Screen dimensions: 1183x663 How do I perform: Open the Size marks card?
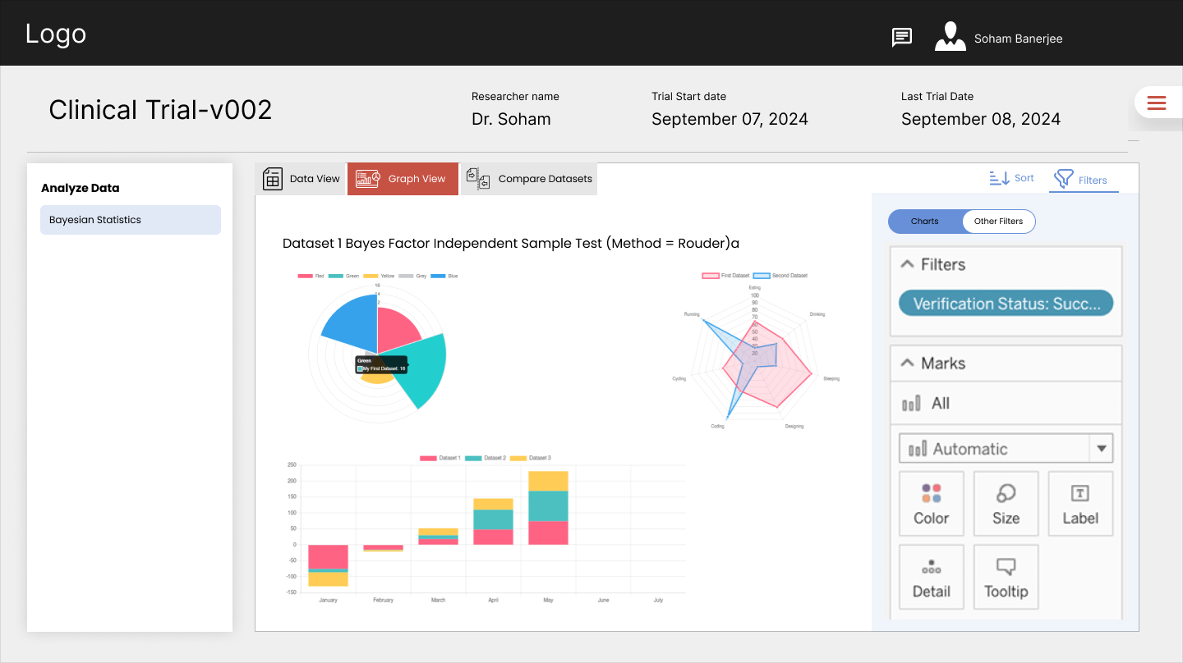(1006, 504)
